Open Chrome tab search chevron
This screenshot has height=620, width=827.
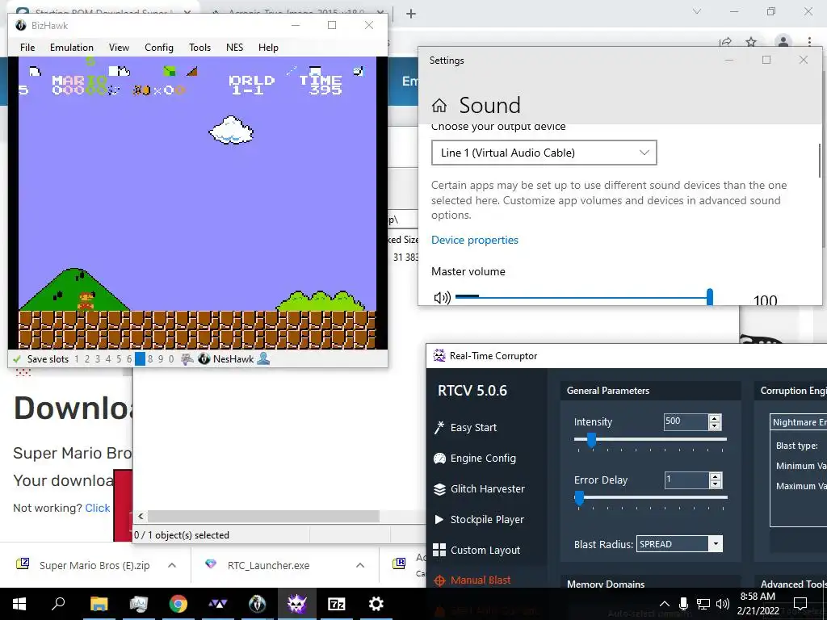point(697,11)
